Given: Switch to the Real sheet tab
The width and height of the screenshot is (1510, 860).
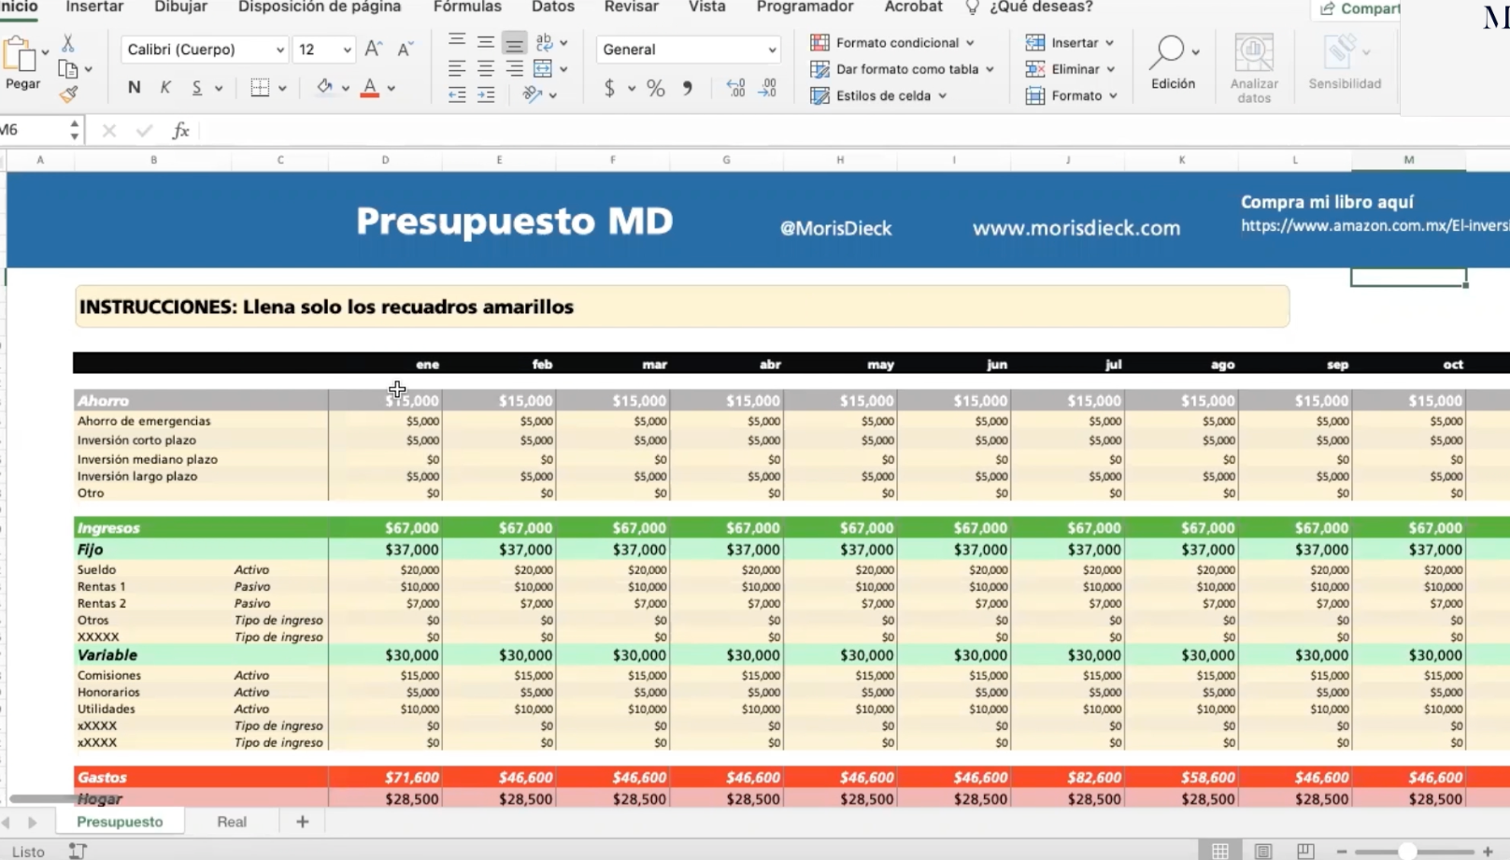Looking at the screenshot, I should [232, 822].
